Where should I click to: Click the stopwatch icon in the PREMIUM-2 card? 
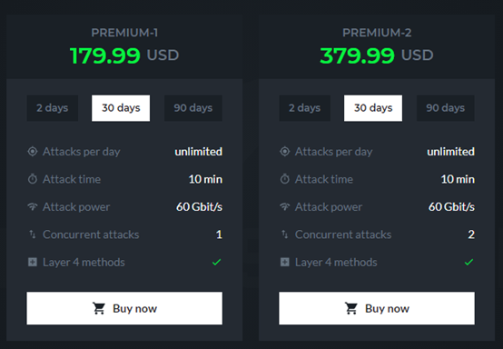click(x=285, y=179)
